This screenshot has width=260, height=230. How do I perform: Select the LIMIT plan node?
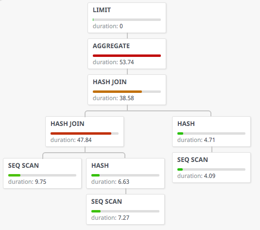pyautogui.click(x=127, y=18)
